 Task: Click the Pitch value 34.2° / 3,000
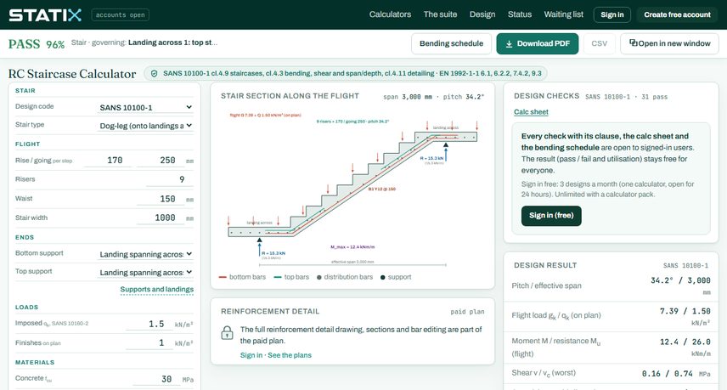pos(680,280)
